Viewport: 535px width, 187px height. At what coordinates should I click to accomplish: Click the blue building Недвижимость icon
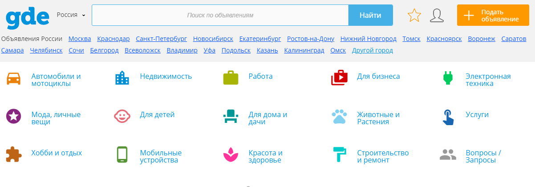pyautogui.click(x=122, y=78)
